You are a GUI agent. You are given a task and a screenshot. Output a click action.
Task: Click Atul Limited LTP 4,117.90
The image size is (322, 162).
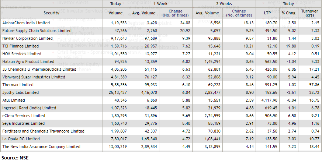click(x=269, y=100)
